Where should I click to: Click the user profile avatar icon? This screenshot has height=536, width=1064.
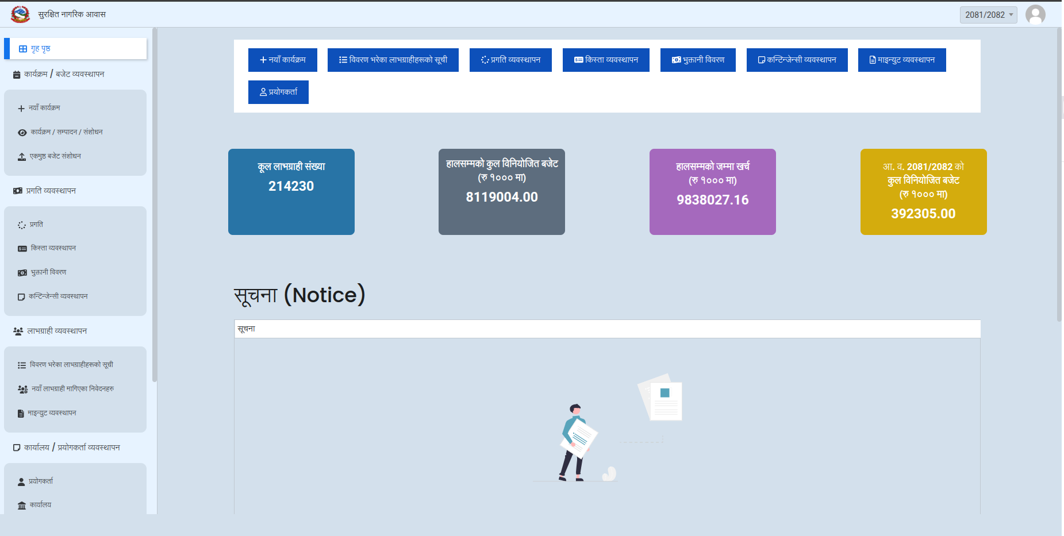click(x=1035, y=14)
